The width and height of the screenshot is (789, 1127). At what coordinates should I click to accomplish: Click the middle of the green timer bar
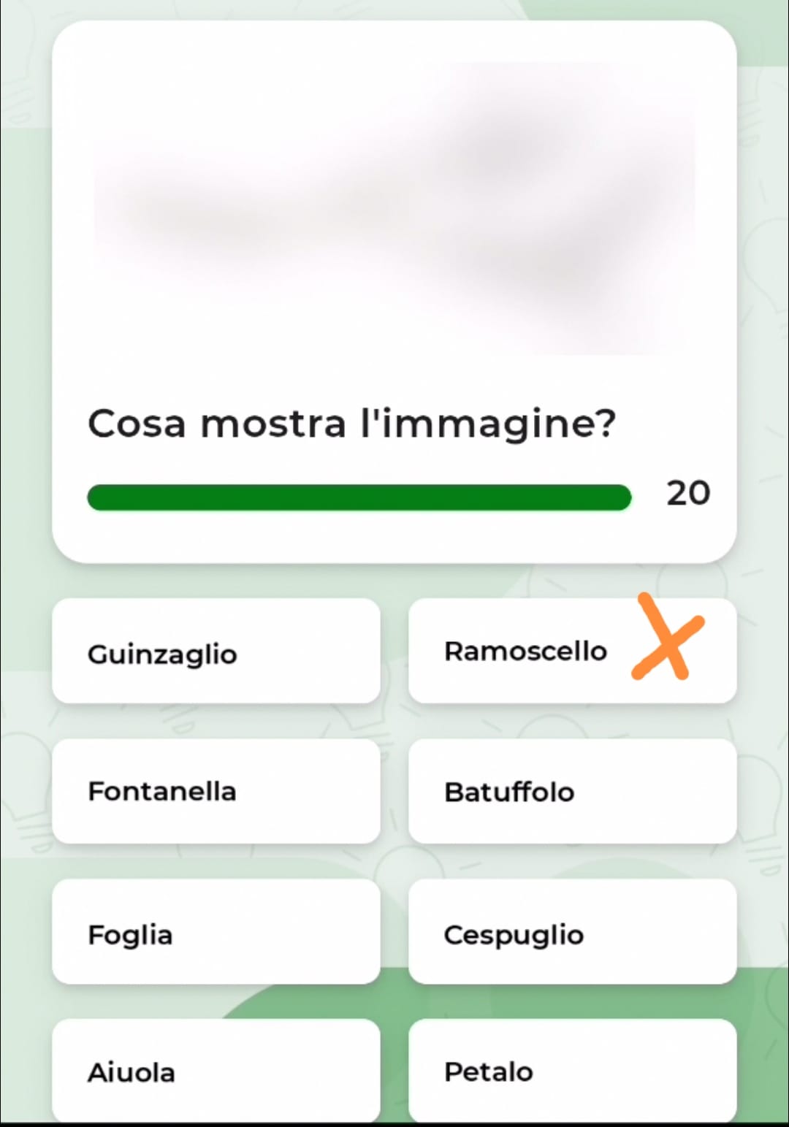[x=359, y=497]
